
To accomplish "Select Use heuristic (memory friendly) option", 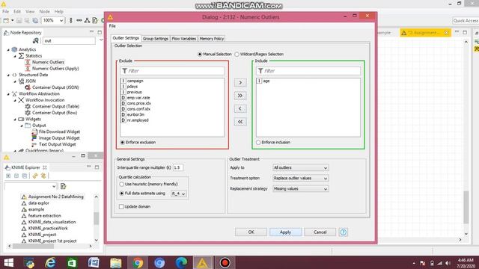I will [x=121, y=185].
